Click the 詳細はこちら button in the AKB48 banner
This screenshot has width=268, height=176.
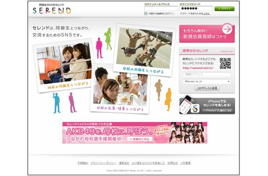[x=140, y=139]
